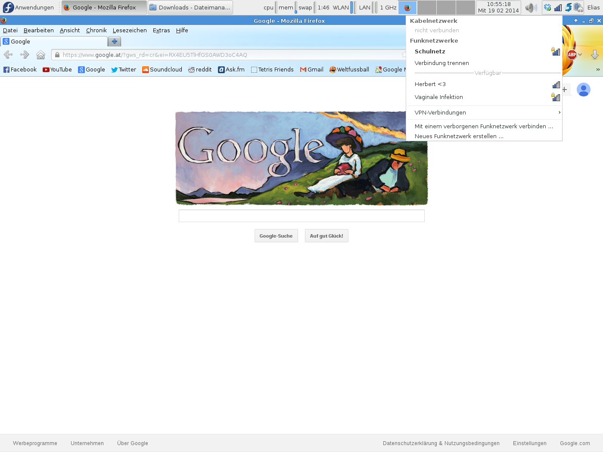Open the Downloads arrow in Firefox
The image size is (603, 452).
595,55
